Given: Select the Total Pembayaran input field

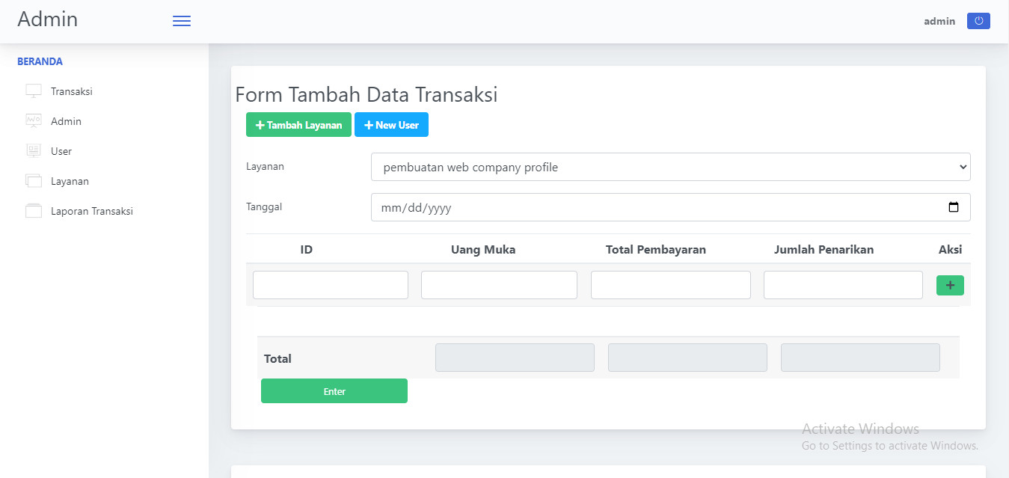Looking at the screenshot, I should 670,285.
